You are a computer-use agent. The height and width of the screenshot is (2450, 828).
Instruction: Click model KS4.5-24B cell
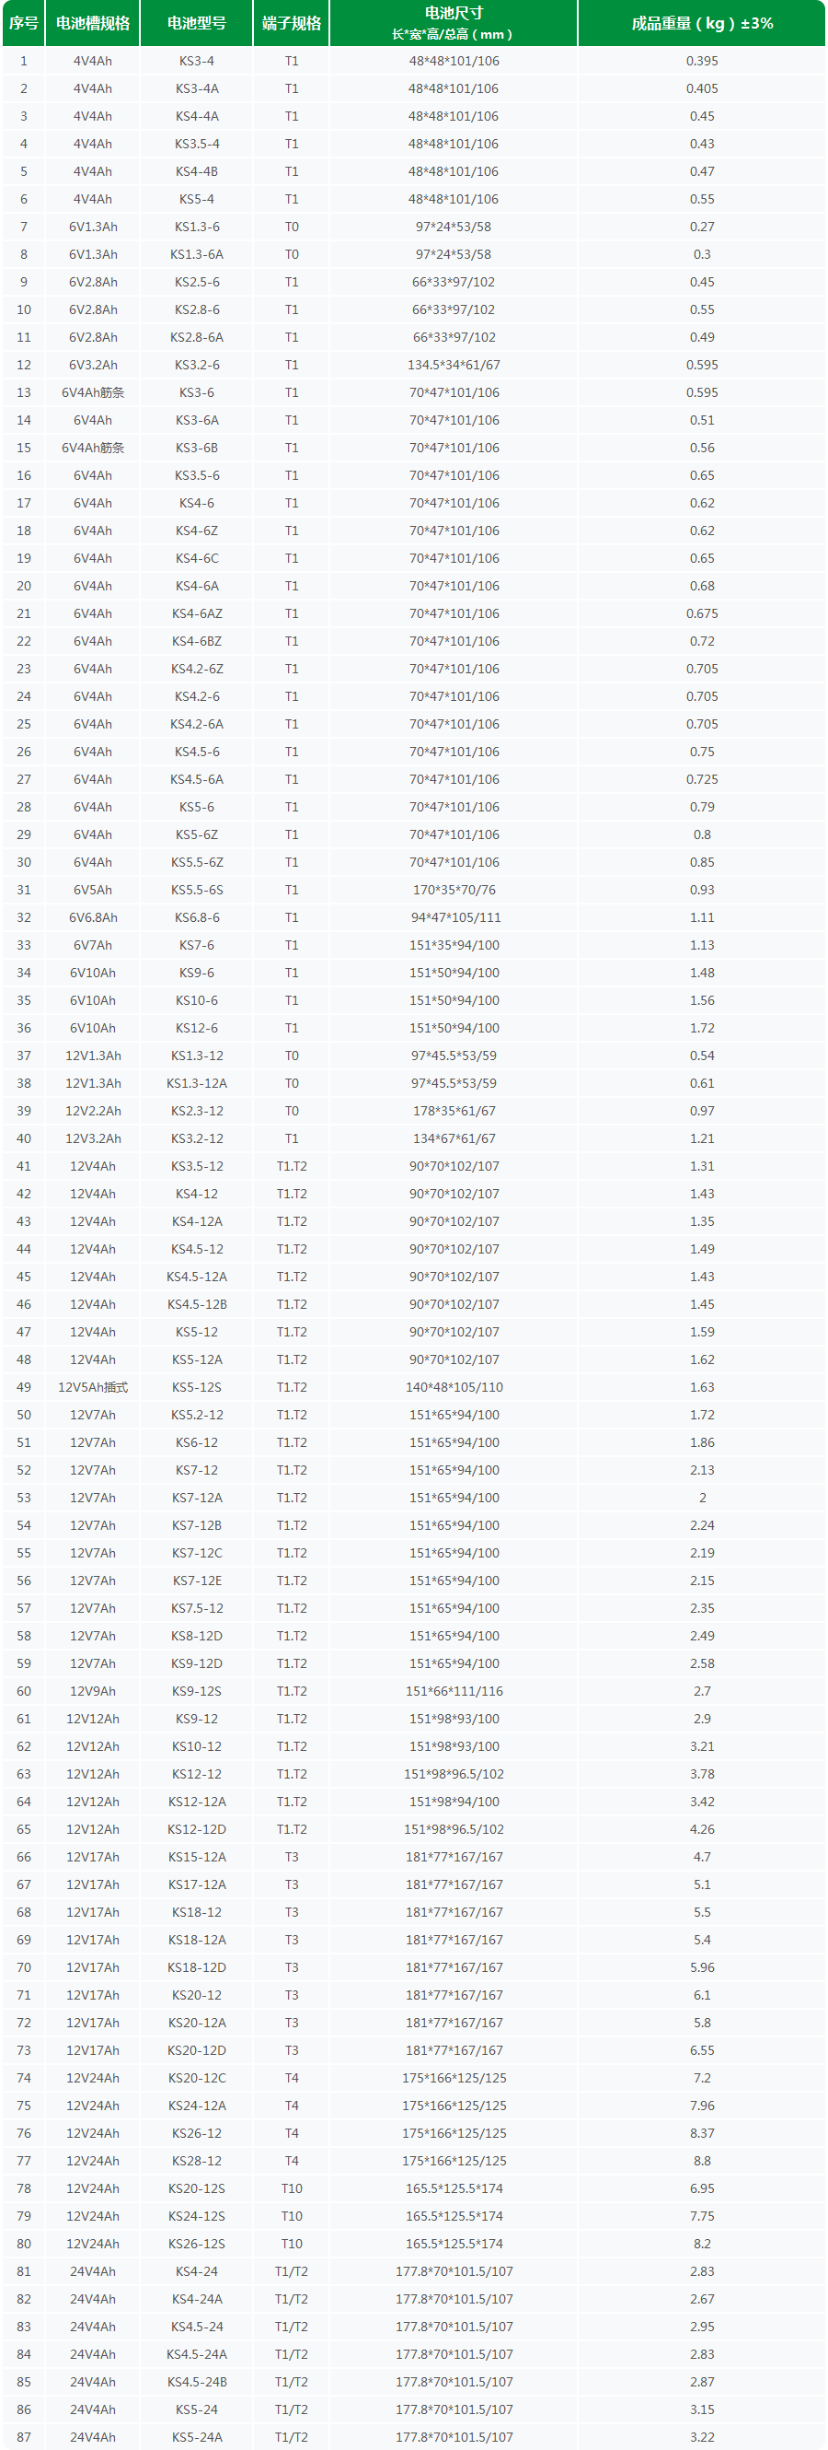197,2382
